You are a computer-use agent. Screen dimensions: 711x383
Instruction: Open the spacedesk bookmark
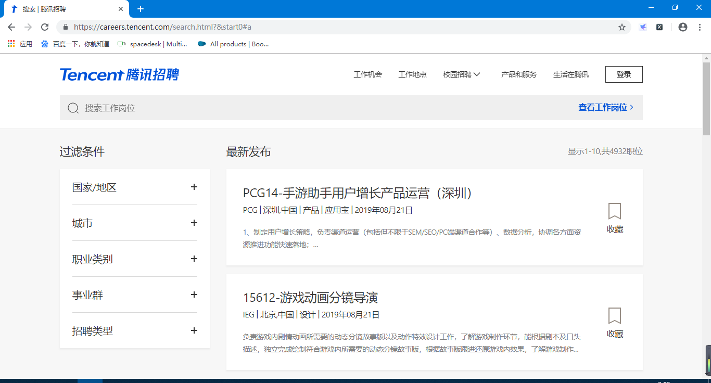[152, 44]
